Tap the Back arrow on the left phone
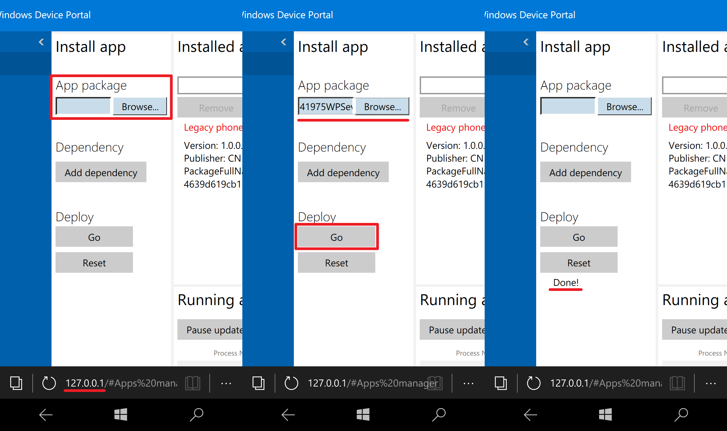Screen dimensions: 727x431 tap(46, 415)
